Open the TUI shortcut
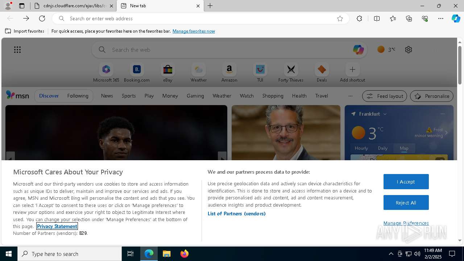464x261 pixels. click(x=260, y=72)
